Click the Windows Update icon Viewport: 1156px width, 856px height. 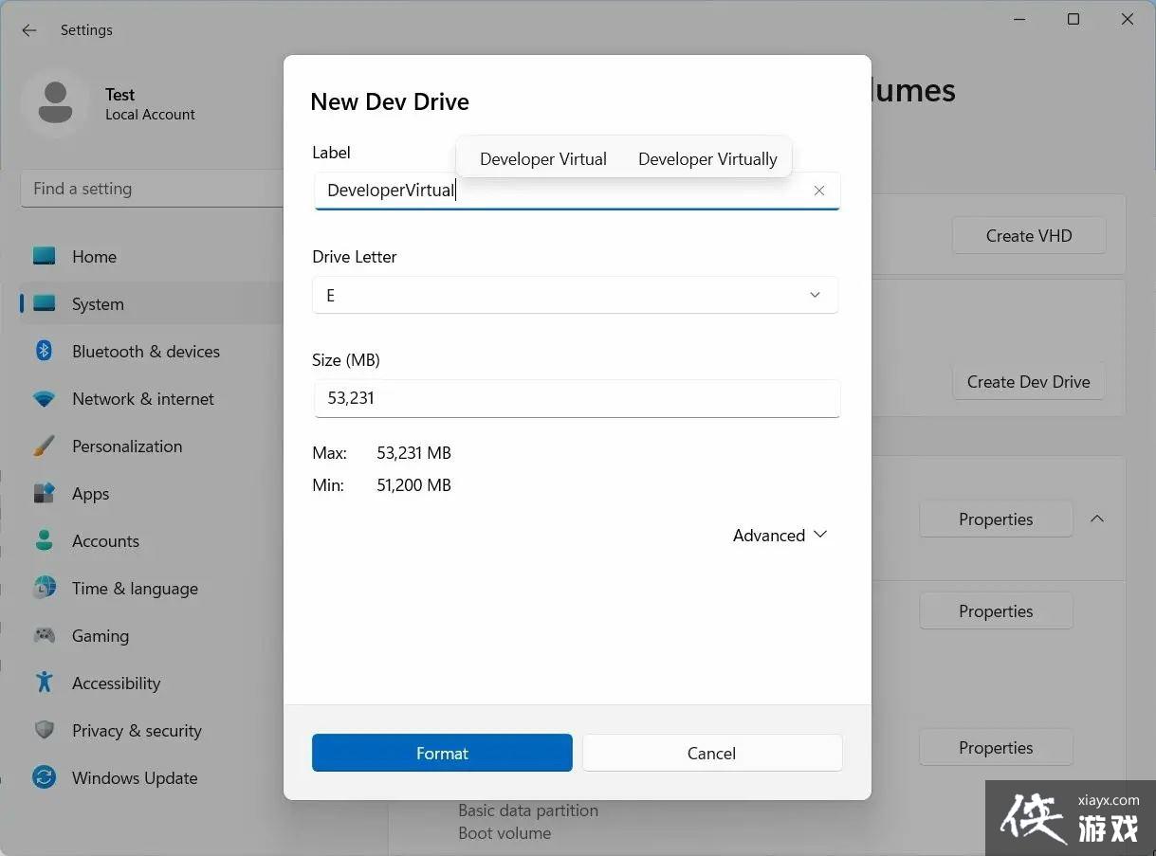coord(45,778)
